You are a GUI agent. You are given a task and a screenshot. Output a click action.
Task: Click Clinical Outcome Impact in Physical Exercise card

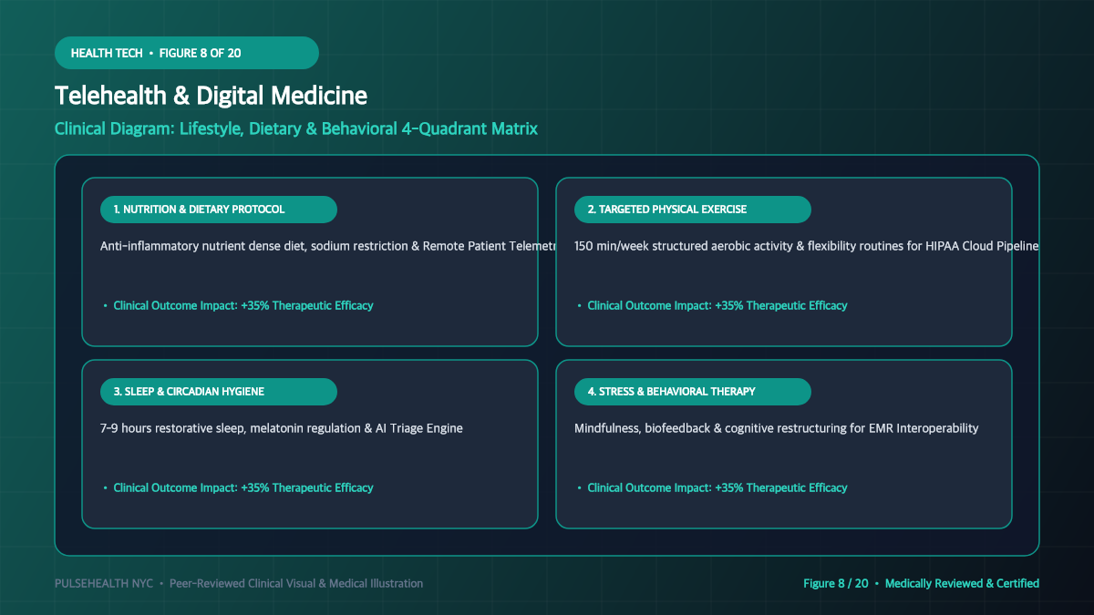point(713,305)
